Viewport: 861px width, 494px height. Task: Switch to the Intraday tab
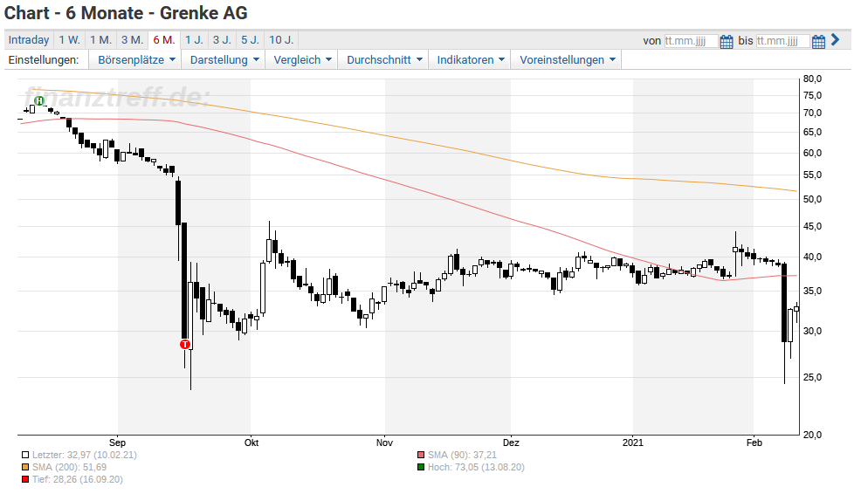pyautogui.click(x=29, y=40)
